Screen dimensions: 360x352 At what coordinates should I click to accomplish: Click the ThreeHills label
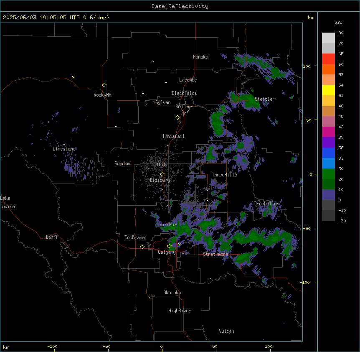pos(224,175)
